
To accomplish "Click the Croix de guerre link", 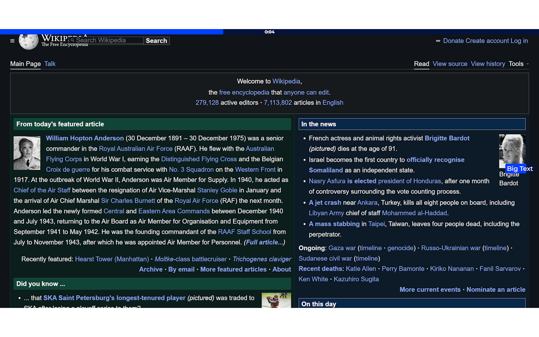I will [68, 169].
